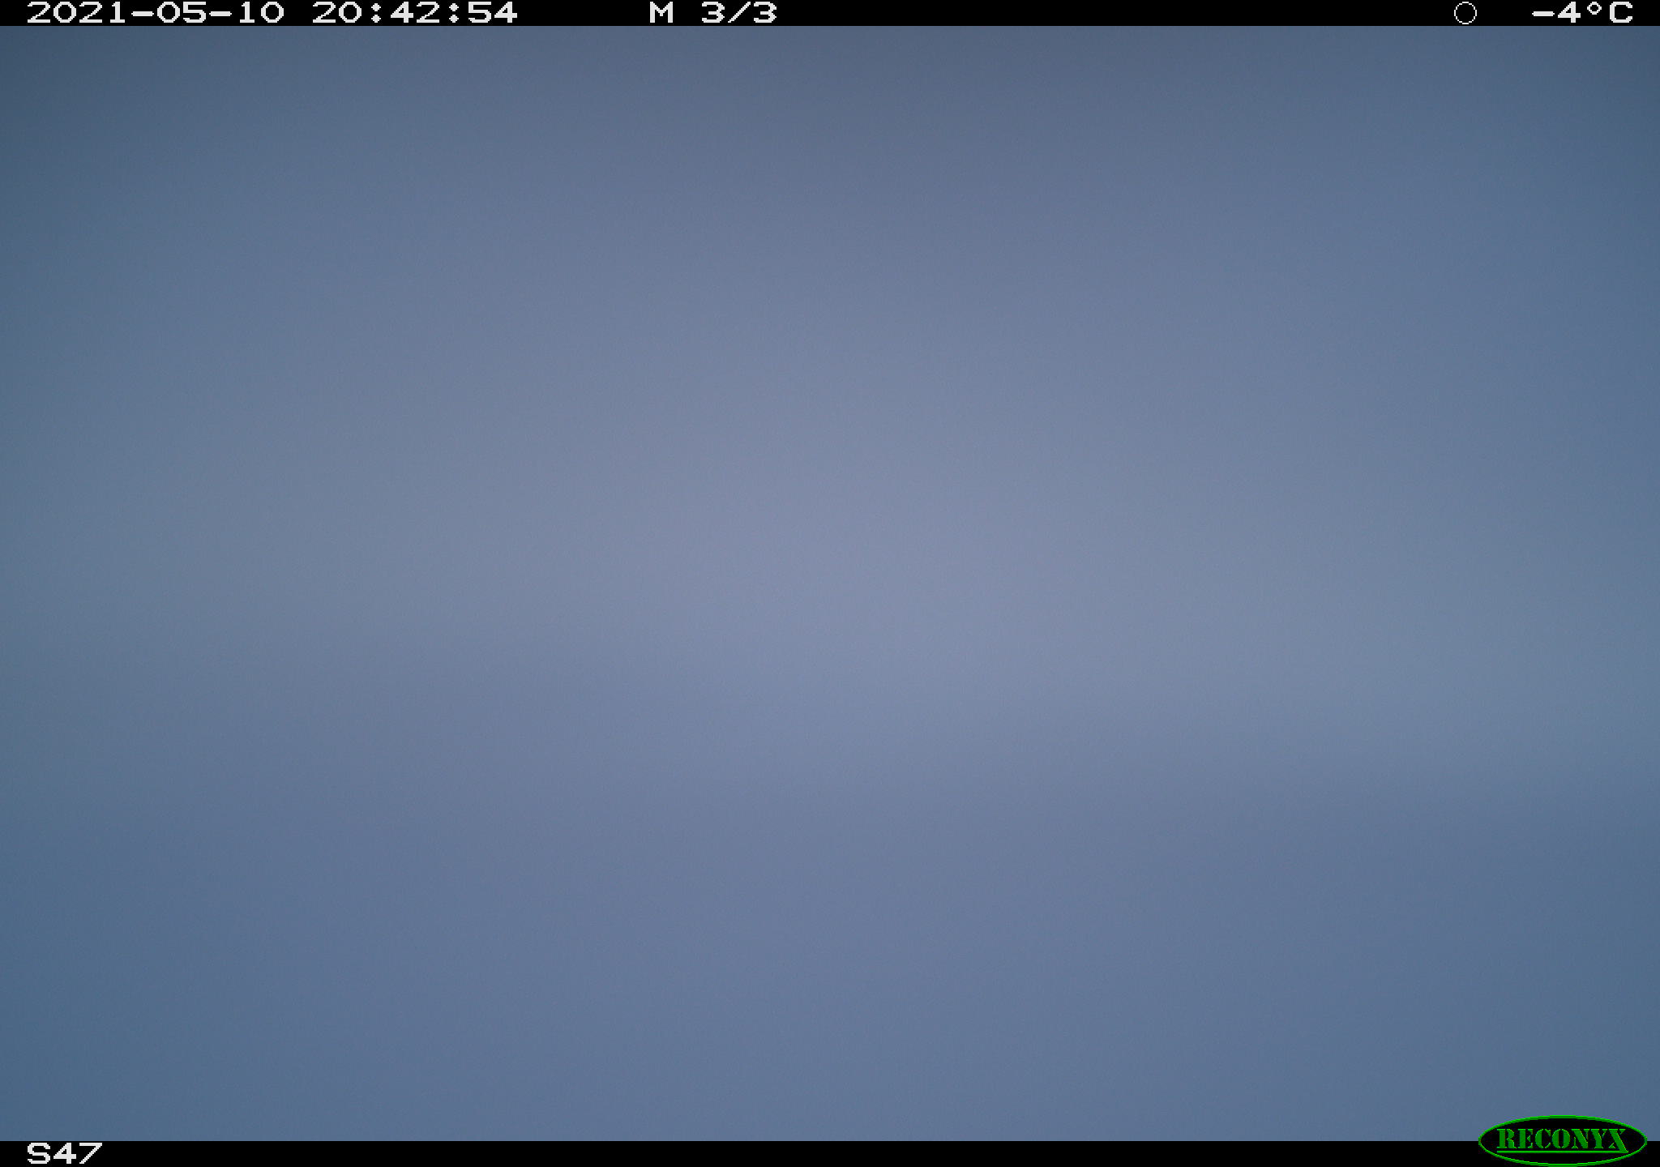Click the S47 camera station label
This screenshot has width=1660, height=1167.
(64, 1153)
